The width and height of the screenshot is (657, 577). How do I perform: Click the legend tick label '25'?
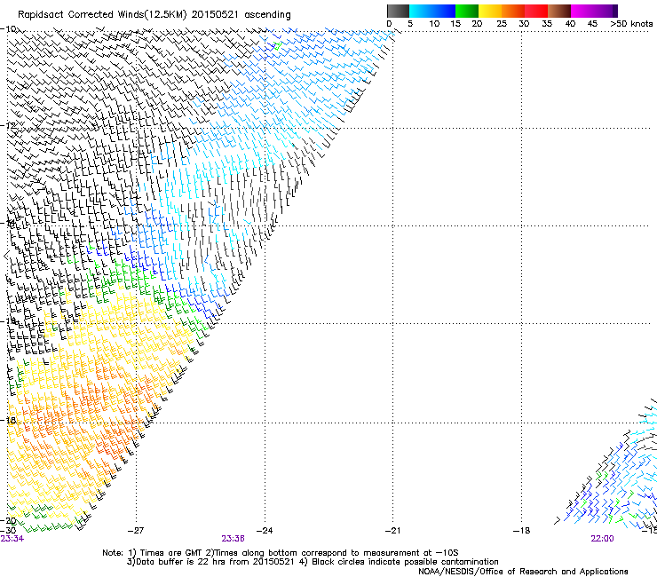click(x=502, y=23)
